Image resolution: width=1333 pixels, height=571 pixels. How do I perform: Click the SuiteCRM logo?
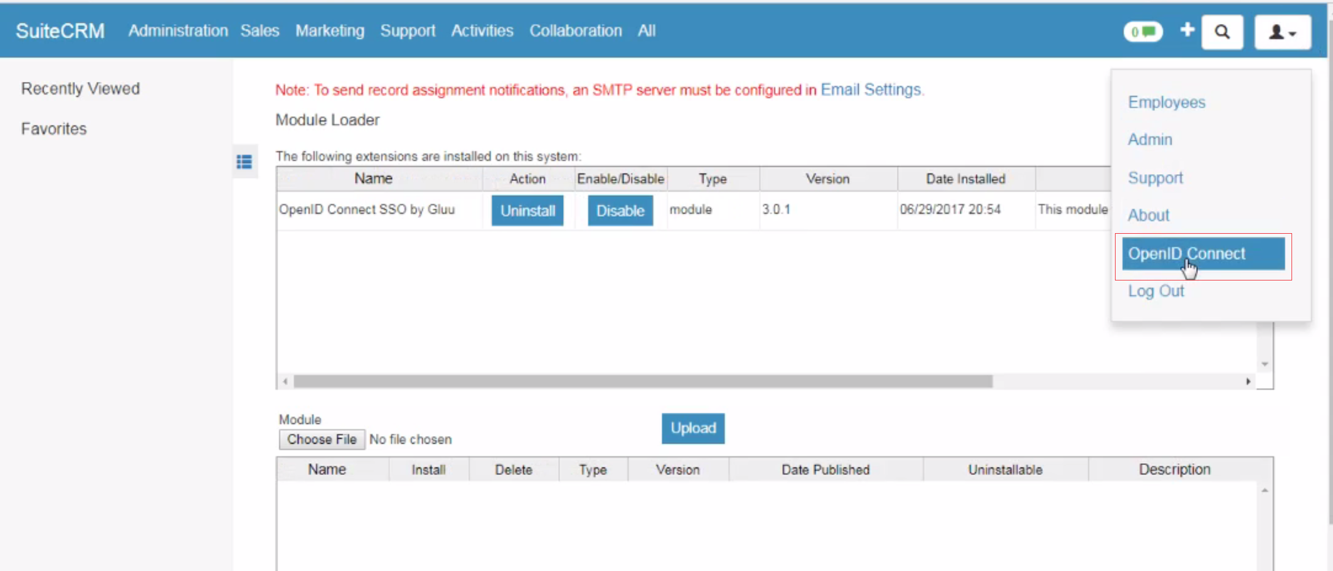[x=60, y=31]
